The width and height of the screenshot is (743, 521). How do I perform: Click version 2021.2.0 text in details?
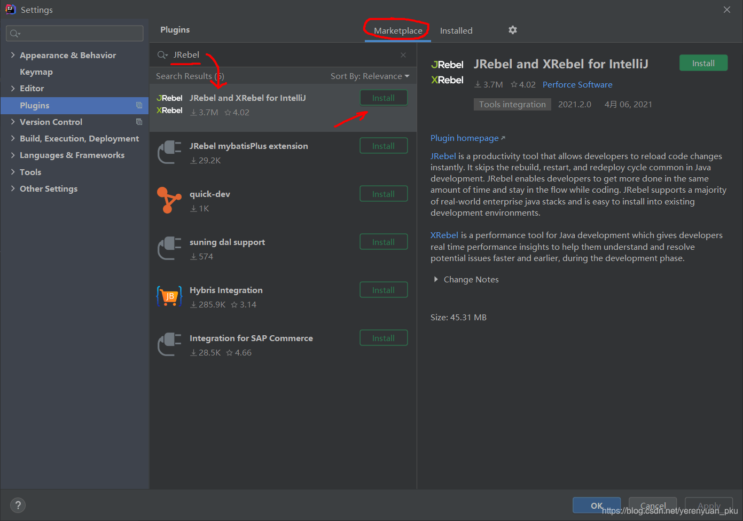click(575, 104)
